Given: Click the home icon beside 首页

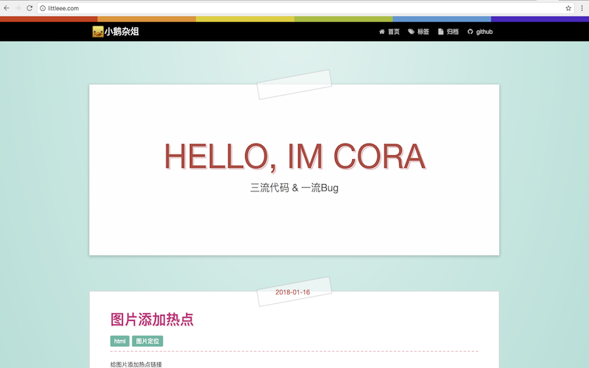Looking at the screenshot, I should tap(381, 32).
